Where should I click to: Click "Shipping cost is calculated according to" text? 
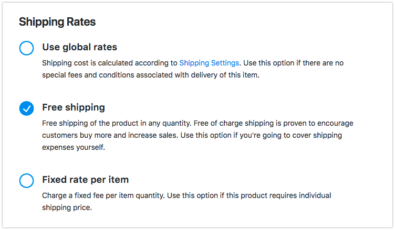pyautogui.click(x=110, y=63)
